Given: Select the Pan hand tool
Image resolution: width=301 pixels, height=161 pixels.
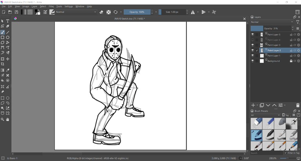Looking at the screenshot, I should [x=8, y=120].
